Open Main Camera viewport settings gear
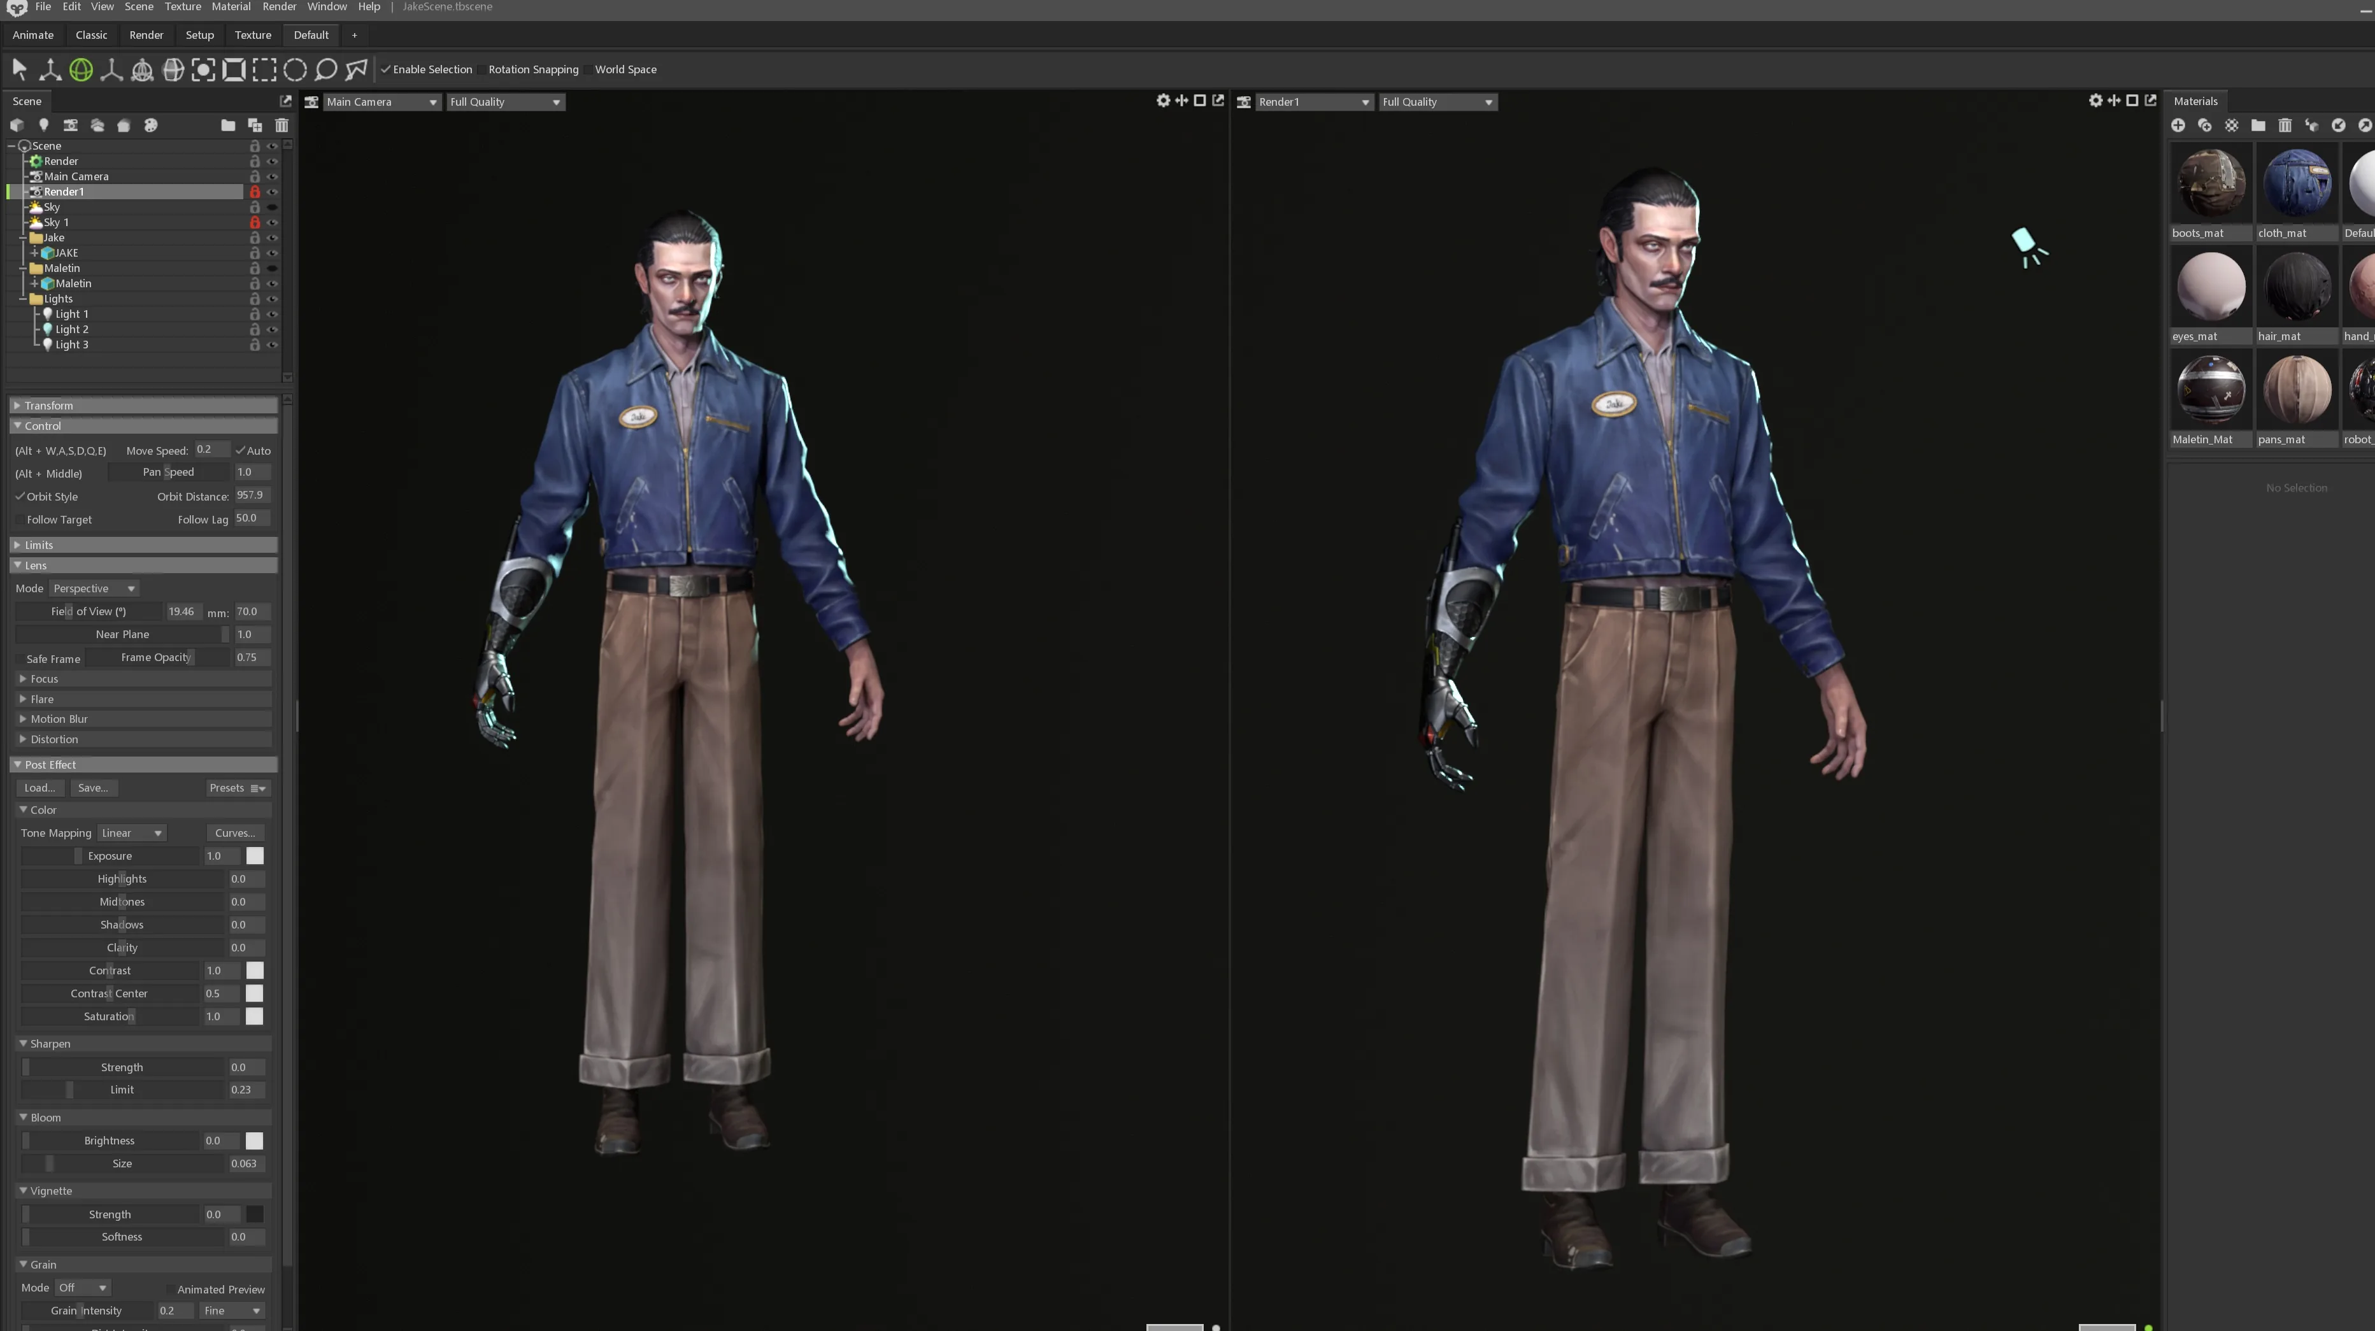2375x1331 pixels. pos(1164,101)
